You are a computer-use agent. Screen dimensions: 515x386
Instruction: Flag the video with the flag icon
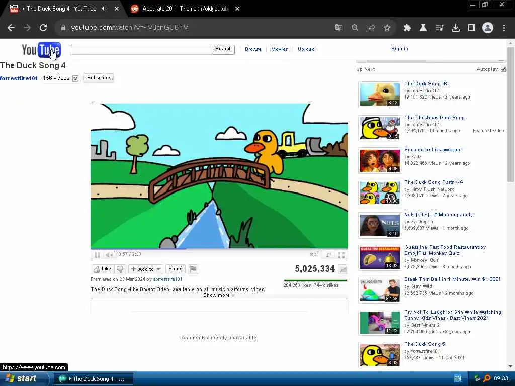coord(194,269)
